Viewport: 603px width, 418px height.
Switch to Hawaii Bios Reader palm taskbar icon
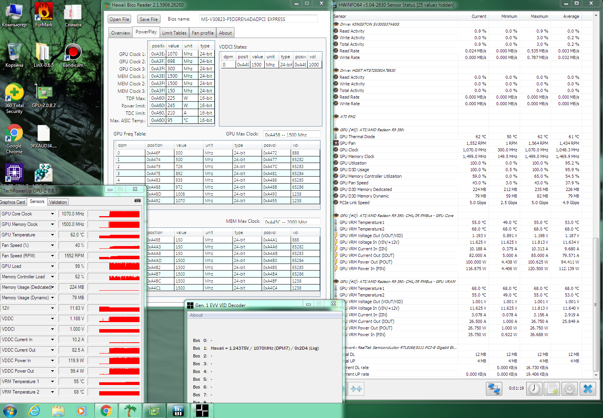pos(130,411)
